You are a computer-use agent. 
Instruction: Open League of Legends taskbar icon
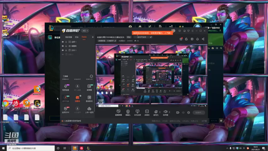coord(88,148)
